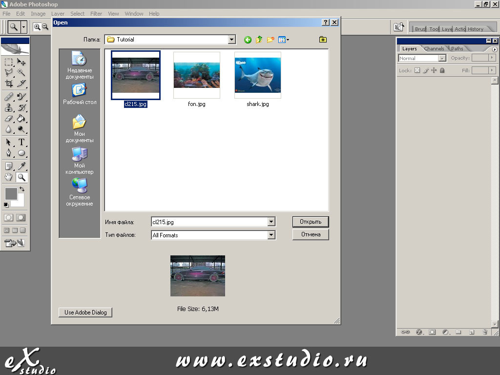
Task: Go back with green arrow in Open dialog
Action: [248, 40]
